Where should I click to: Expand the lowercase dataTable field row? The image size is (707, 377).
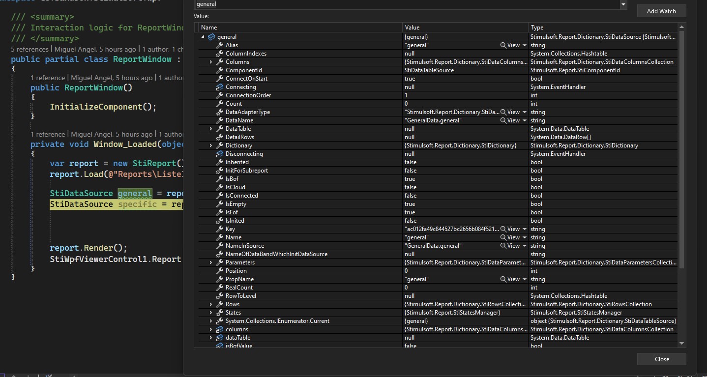pos(211,338)
